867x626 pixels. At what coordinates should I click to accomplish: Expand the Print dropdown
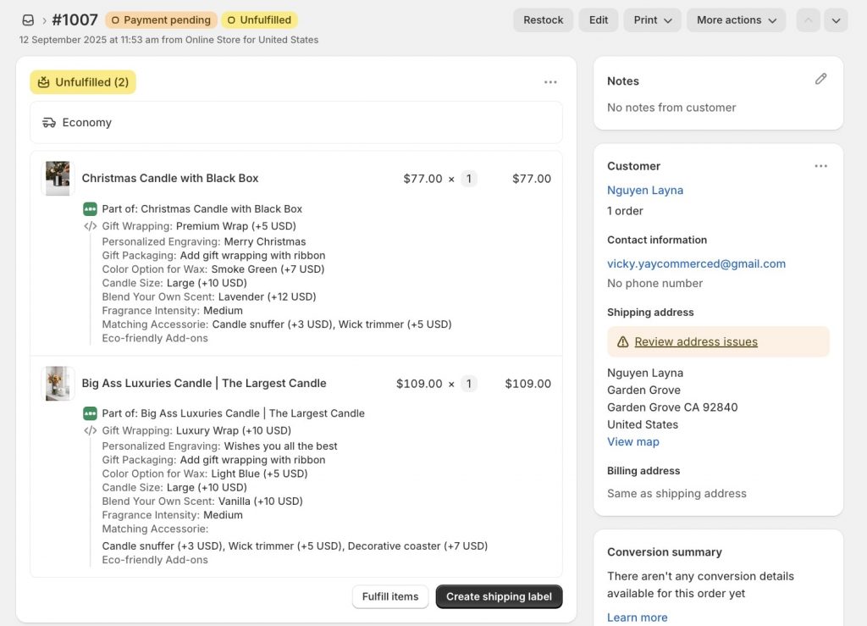coord(652,20)
